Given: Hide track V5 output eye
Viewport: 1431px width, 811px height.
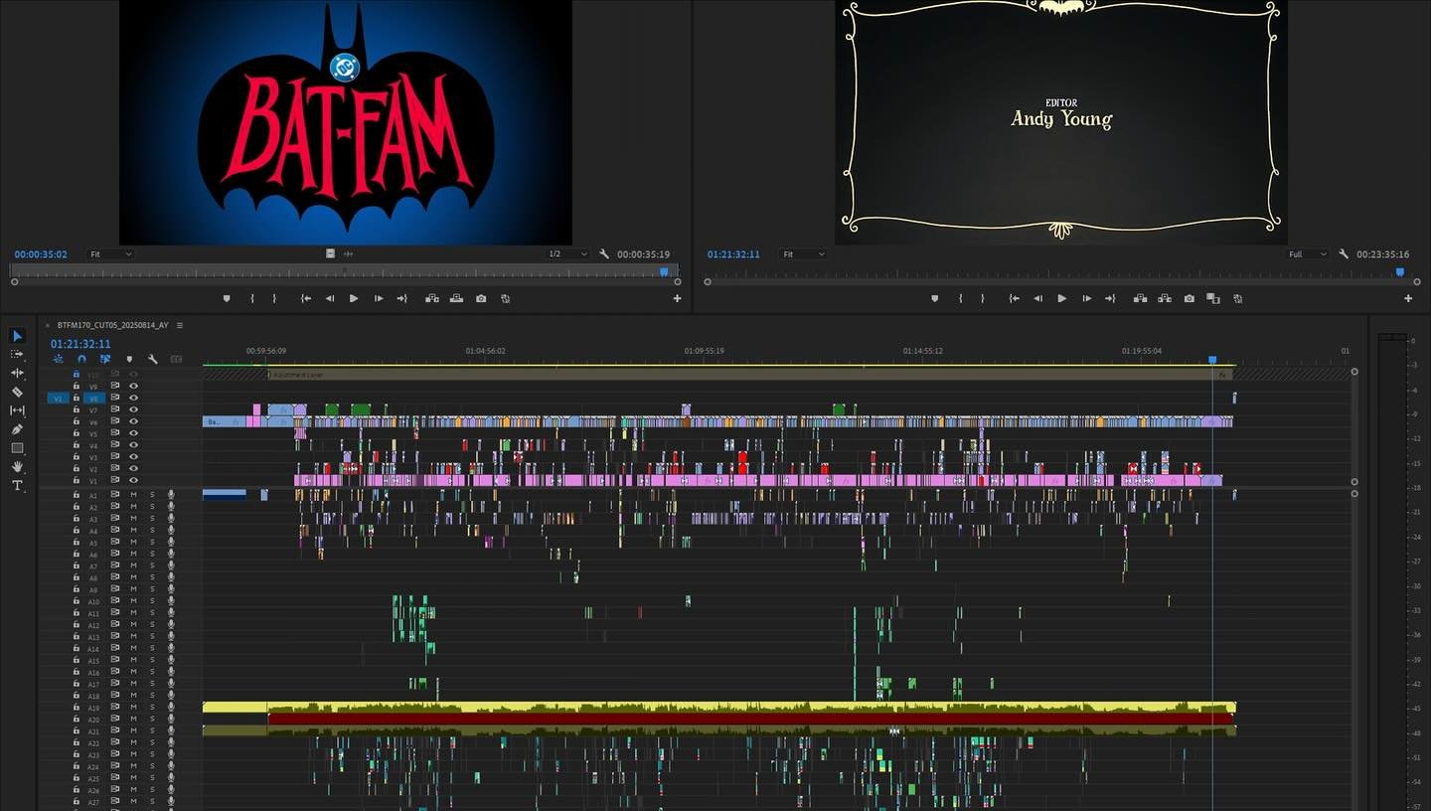Looking at the screenshot, I should coord(134,433).
